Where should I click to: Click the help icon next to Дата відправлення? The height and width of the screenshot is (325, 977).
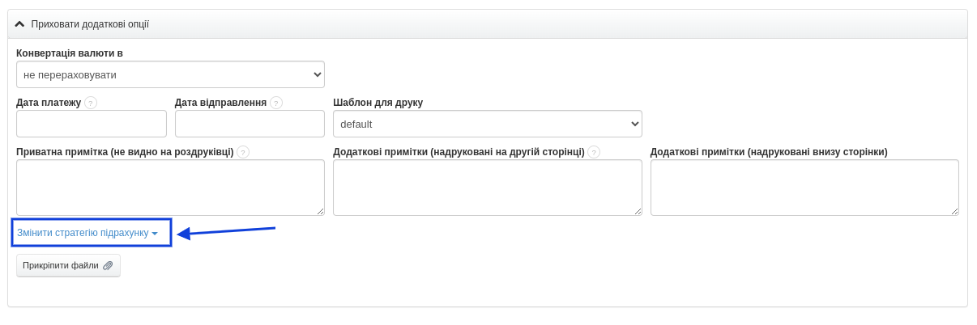(276, 103)
